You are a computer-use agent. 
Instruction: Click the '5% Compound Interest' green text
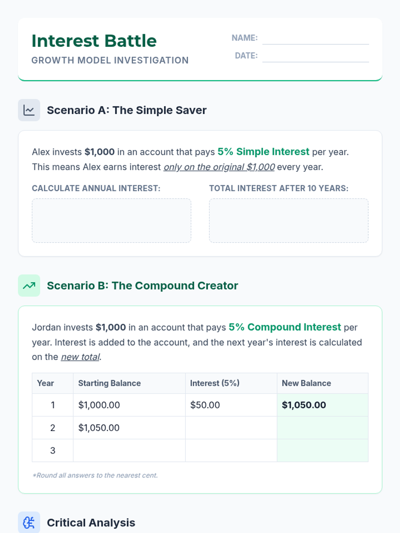[x=285, y=327]
